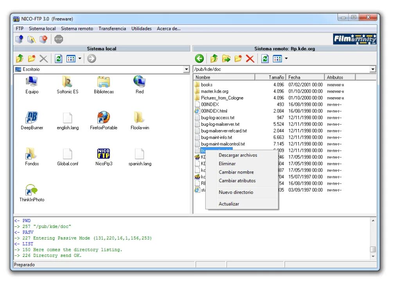
Task: Click the log pane scroll up arrow
Action: point(373,221)
